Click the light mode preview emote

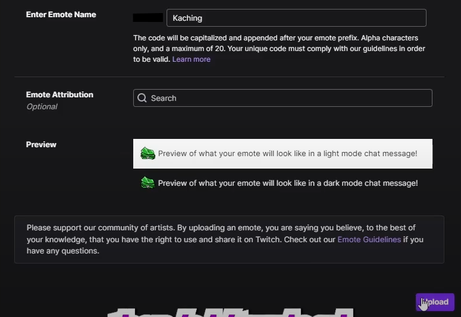coord(148,154)
